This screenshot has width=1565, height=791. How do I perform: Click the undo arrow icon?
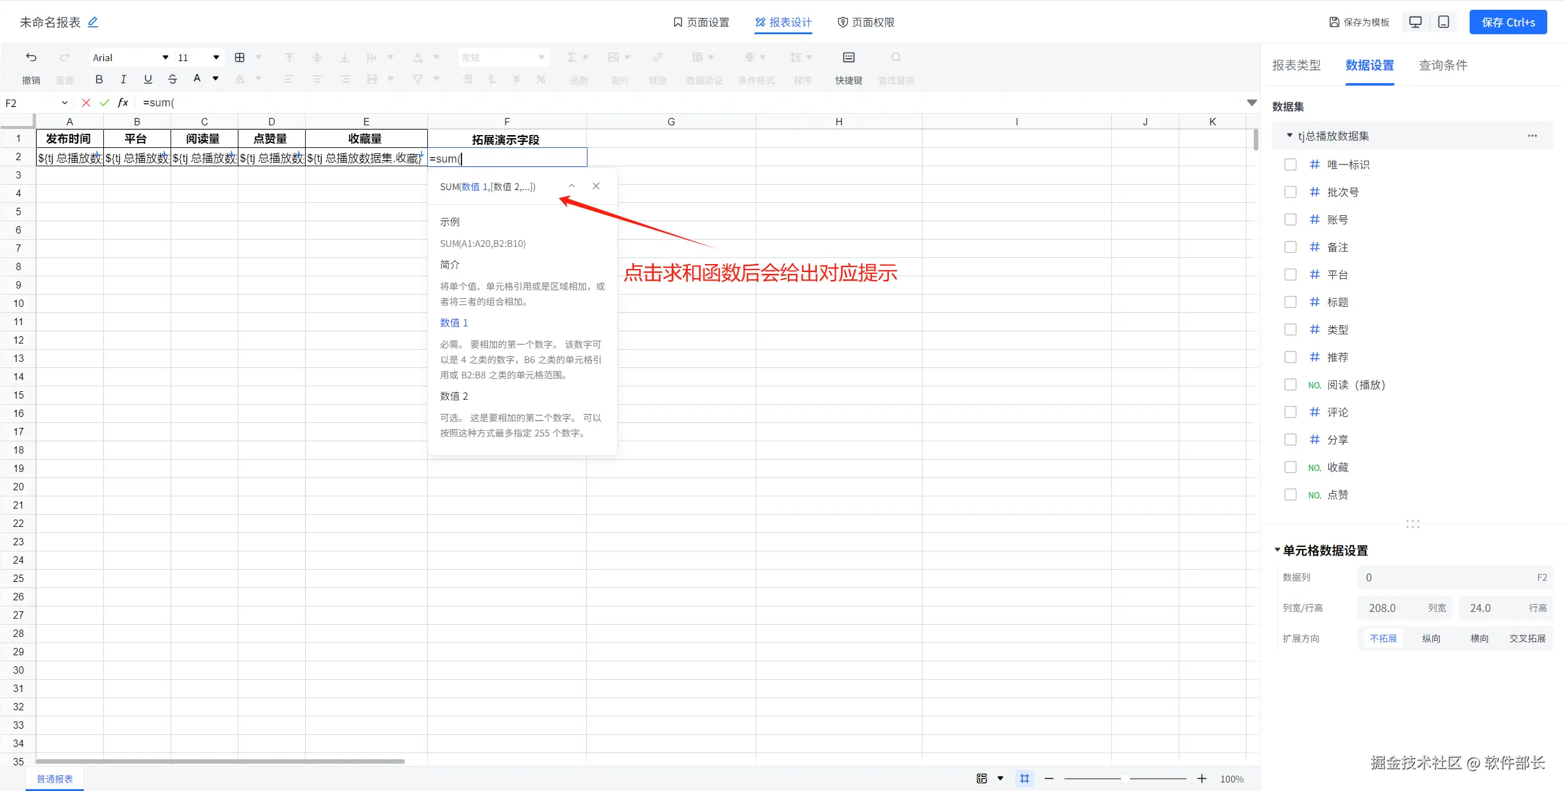coord(31,57)
